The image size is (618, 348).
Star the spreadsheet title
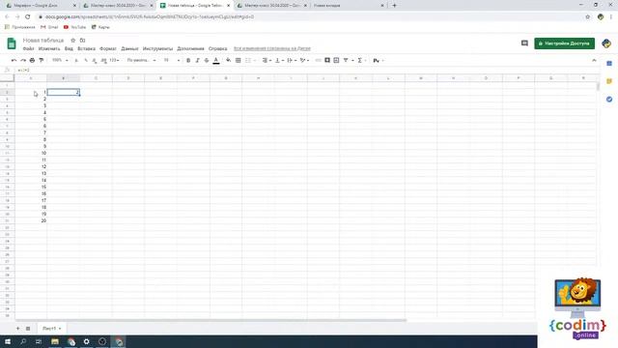(73, 41)
